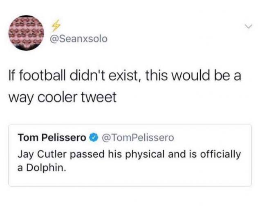Click the word "tweet" in the main post
This screenshot has height=209, width=260.
(102, 98)
